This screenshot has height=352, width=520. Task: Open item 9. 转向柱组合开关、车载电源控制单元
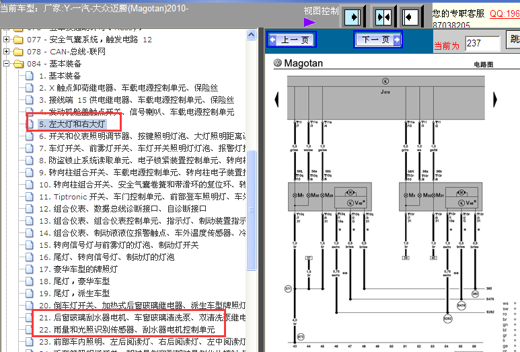click(142, 173)
